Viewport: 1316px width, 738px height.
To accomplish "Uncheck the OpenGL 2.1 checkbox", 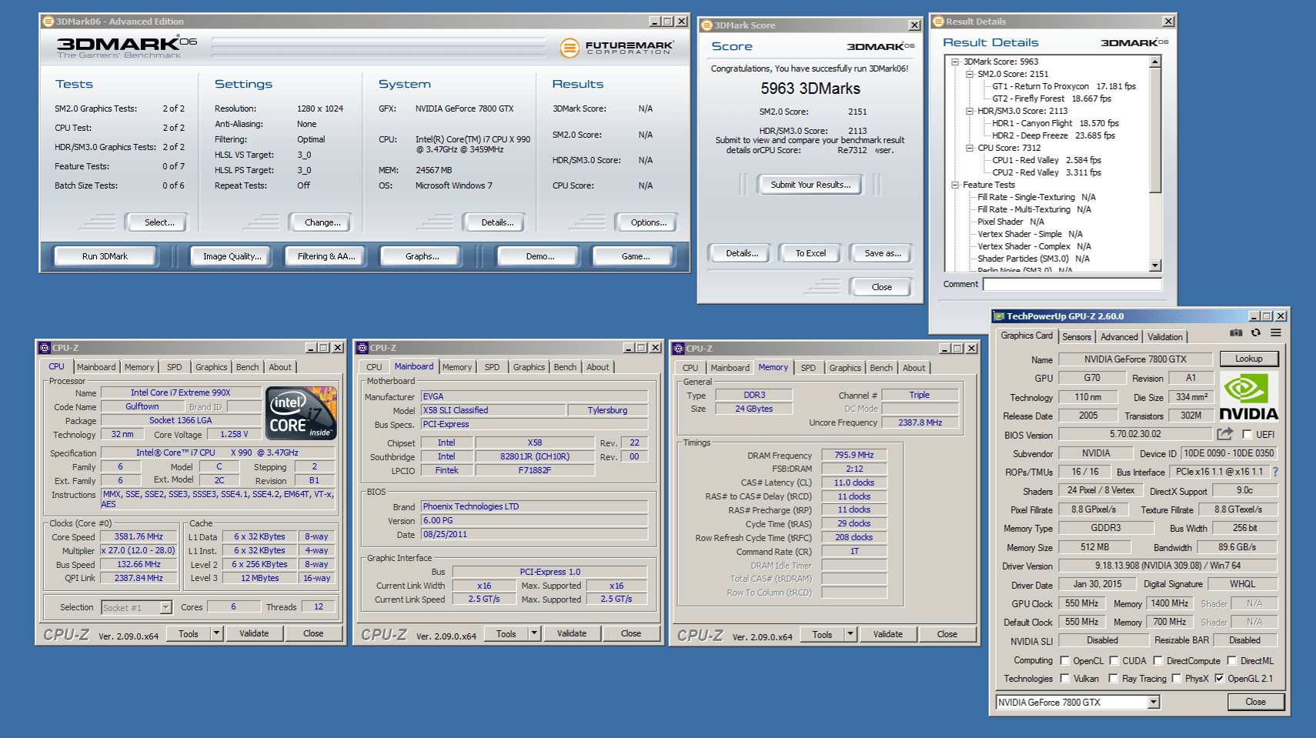I will (x=1219, y=679).
